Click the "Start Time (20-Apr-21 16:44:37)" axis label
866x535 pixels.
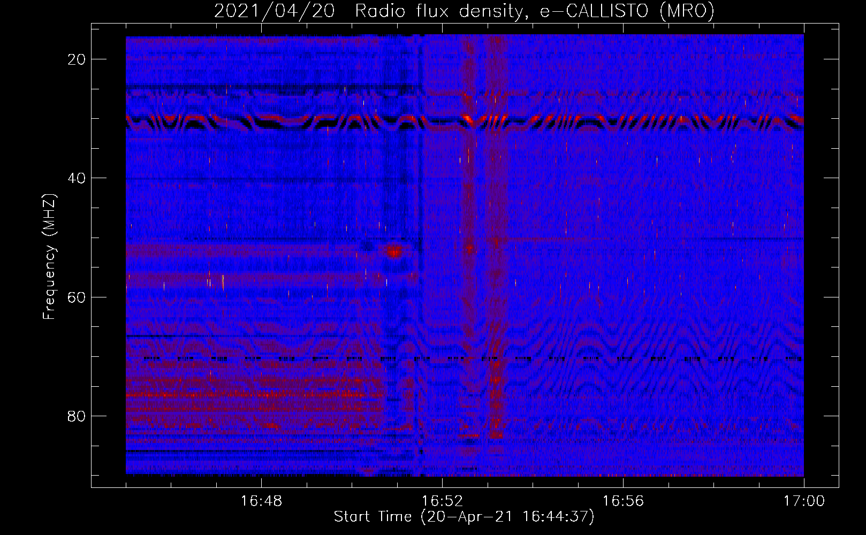(464, 517)
